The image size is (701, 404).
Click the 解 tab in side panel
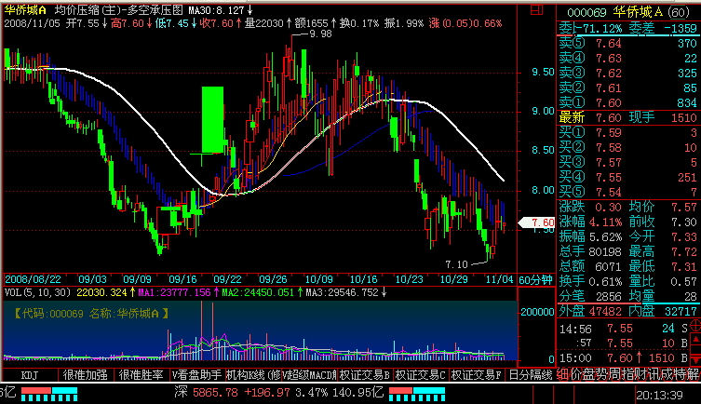[x=693, y=374]
